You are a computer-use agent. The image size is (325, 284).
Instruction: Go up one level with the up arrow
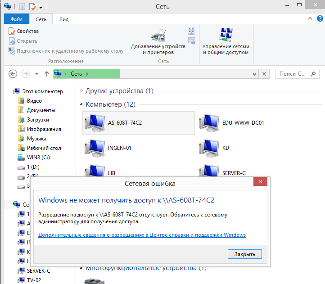47,74
